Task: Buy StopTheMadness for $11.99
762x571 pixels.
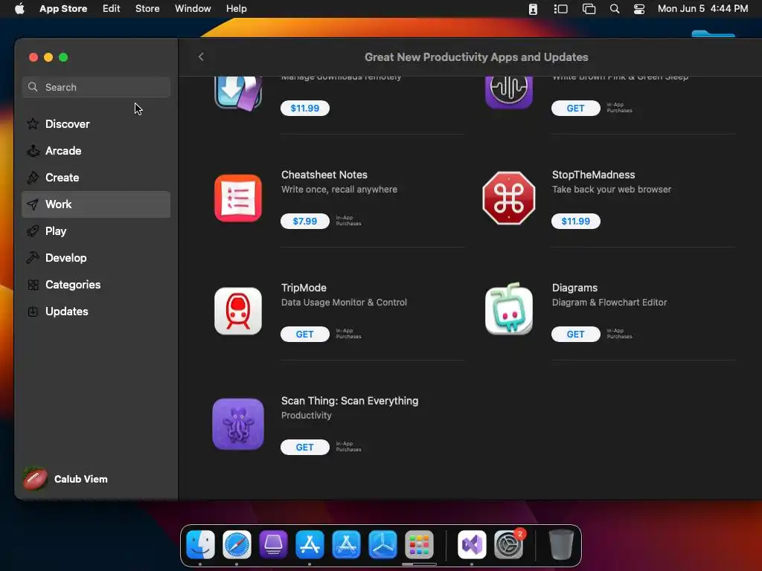Action: pos(575,222)
